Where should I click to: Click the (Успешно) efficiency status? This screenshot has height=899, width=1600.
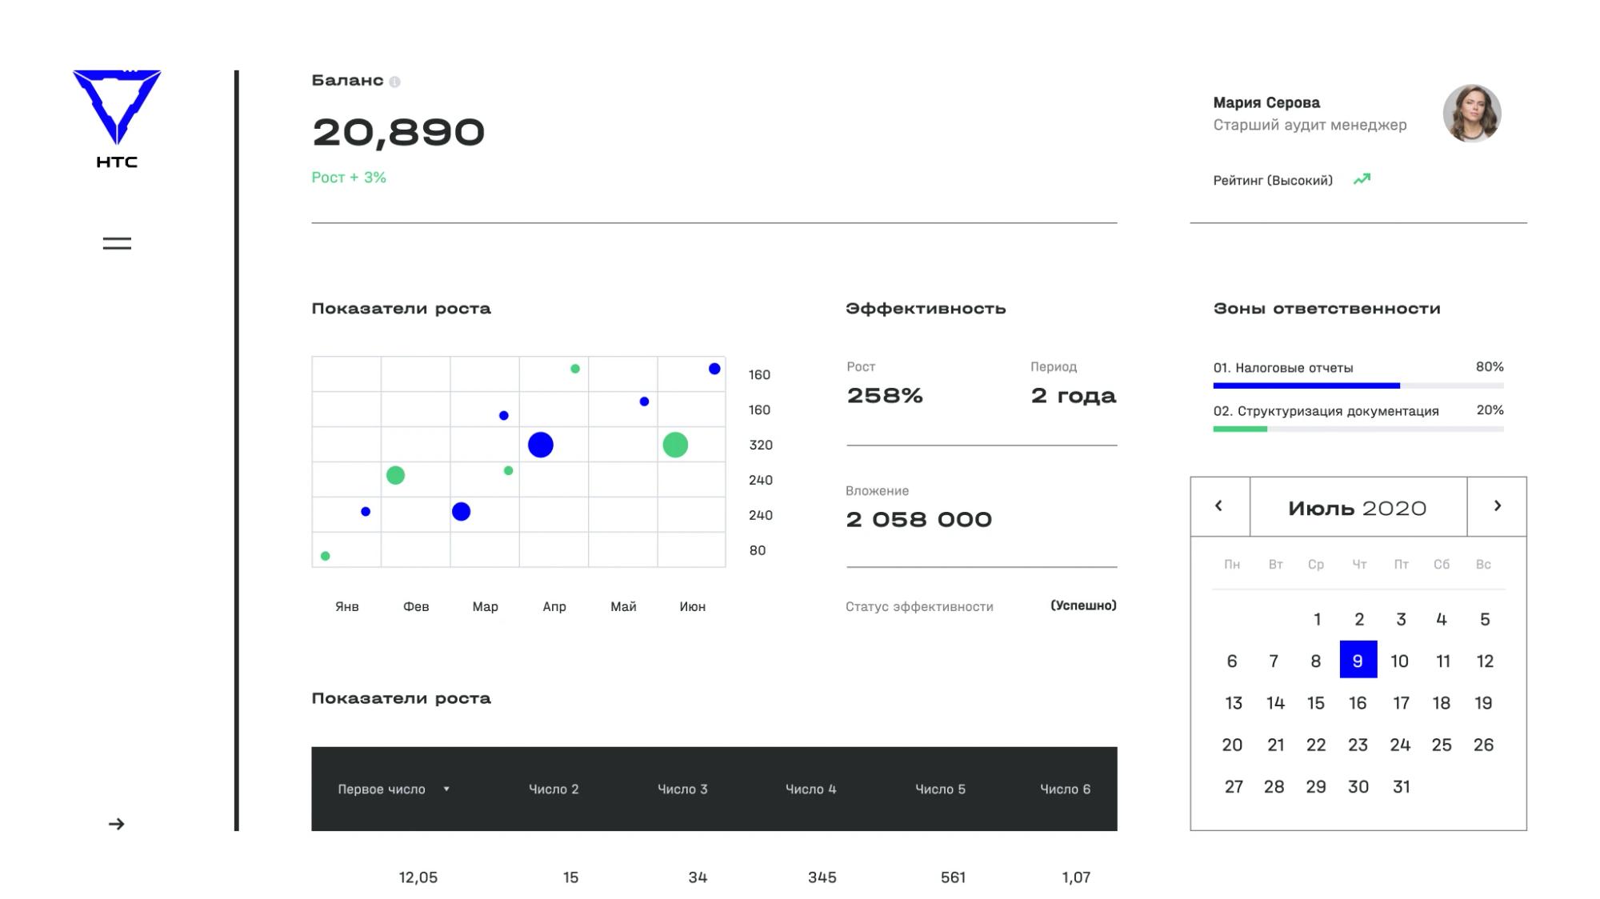pos(1083,605)
